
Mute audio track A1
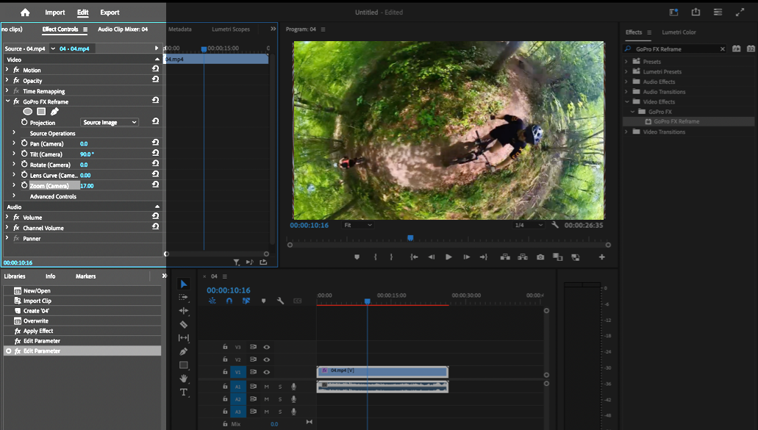[267, 387]
